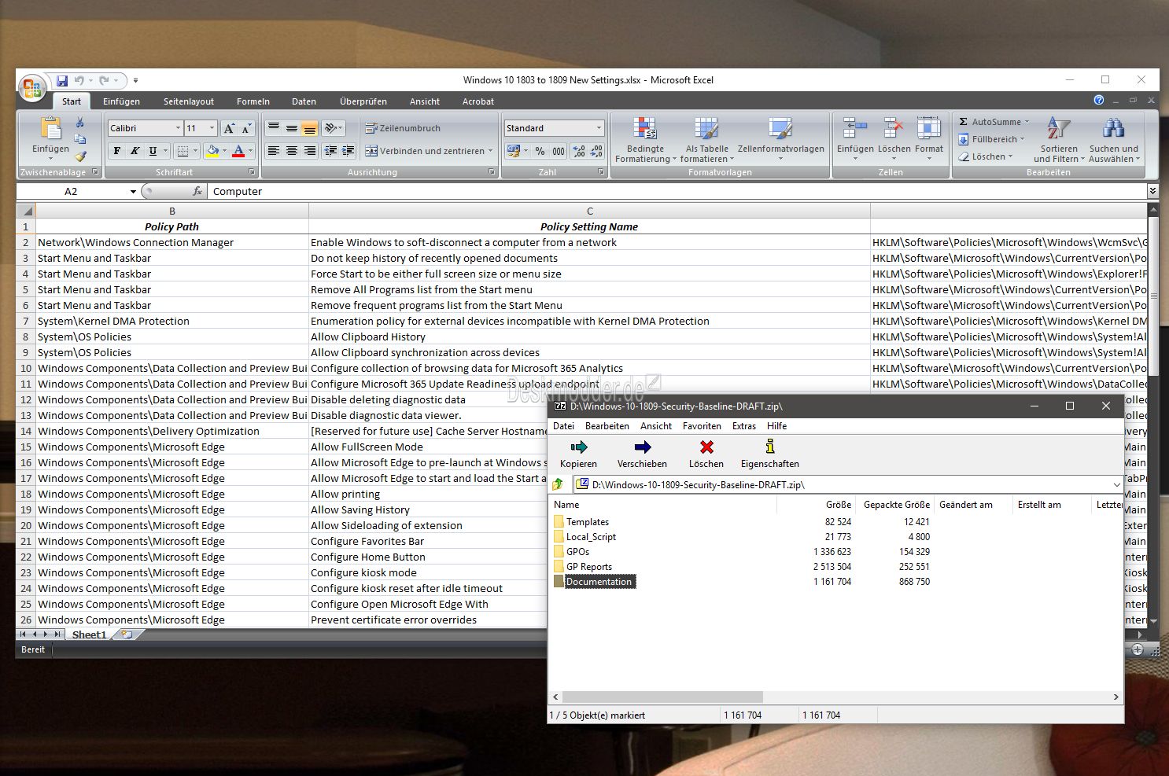The width and height of the screenshot is (1169, 776).
Task: Open the 7-Zip address path dropdown
Action: [x=1116, y=485]
